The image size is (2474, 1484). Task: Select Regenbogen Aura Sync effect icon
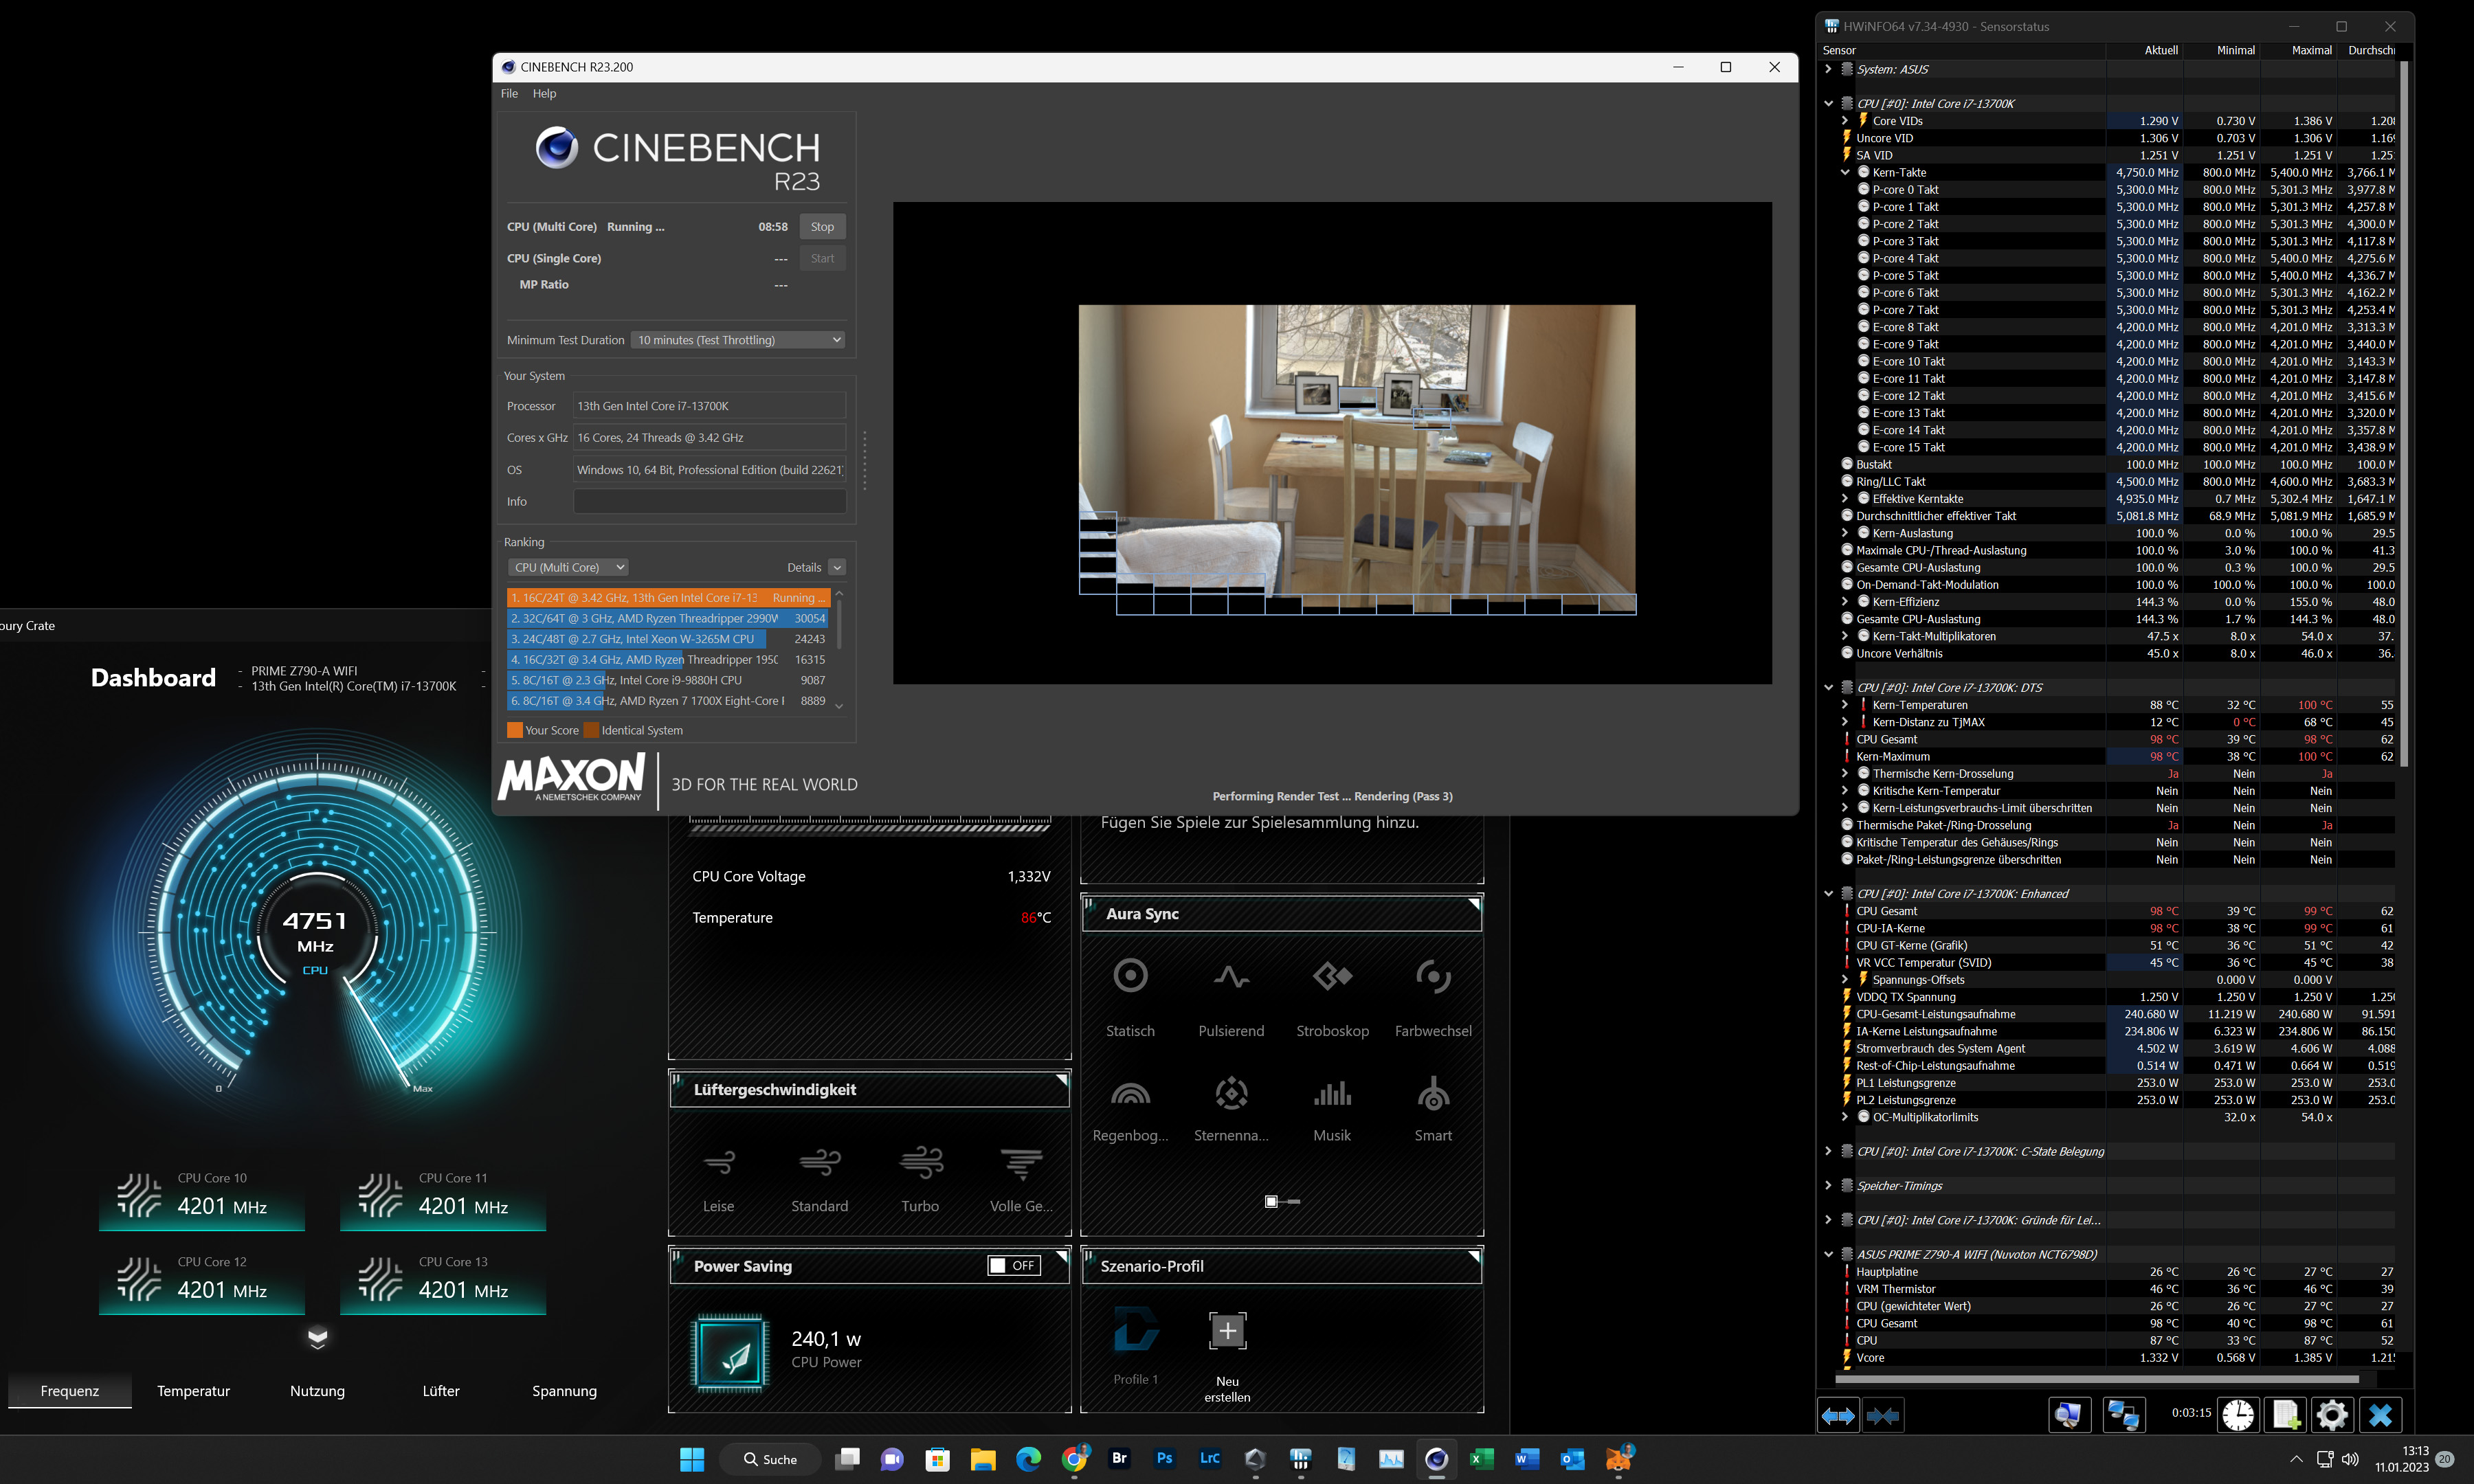pyautogui.click(x=1130, y=1094)
